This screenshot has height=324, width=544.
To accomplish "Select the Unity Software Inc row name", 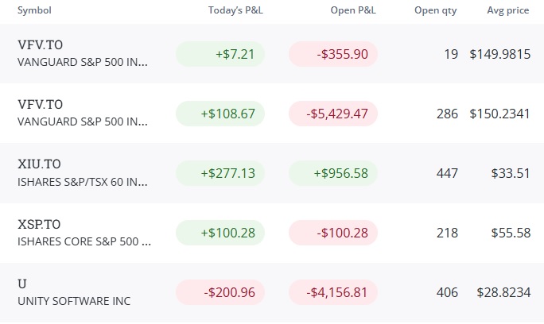I will [74, 301].
